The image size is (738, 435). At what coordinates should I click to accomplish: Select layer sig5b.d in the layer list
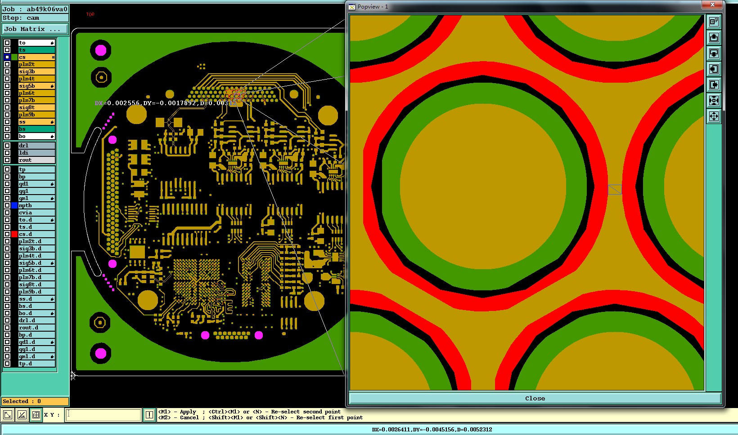click(x=36, y=263)
